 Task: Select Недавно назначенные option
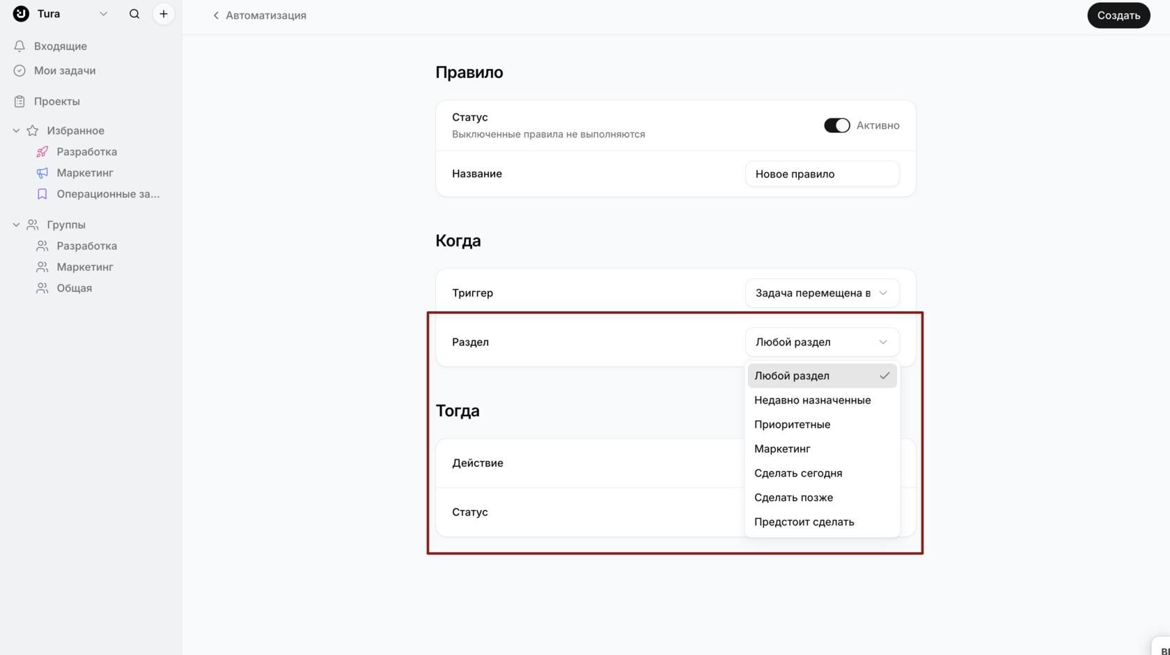coord(822,400)
